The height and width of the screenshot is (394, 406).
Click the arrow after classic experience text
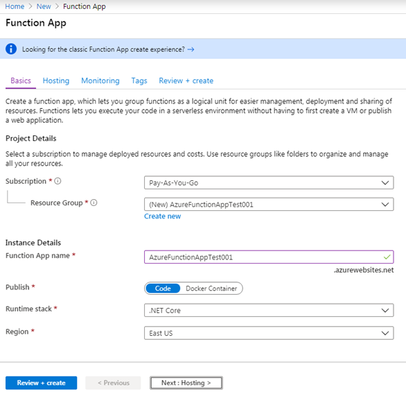(x=191, y=49)
